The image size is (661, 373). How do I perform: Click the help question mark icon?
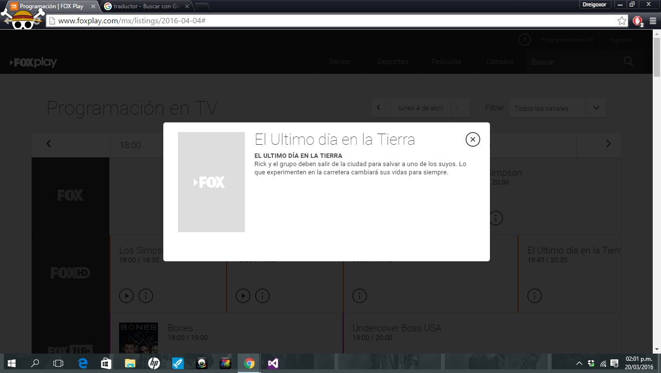click(x=524, y=40)
